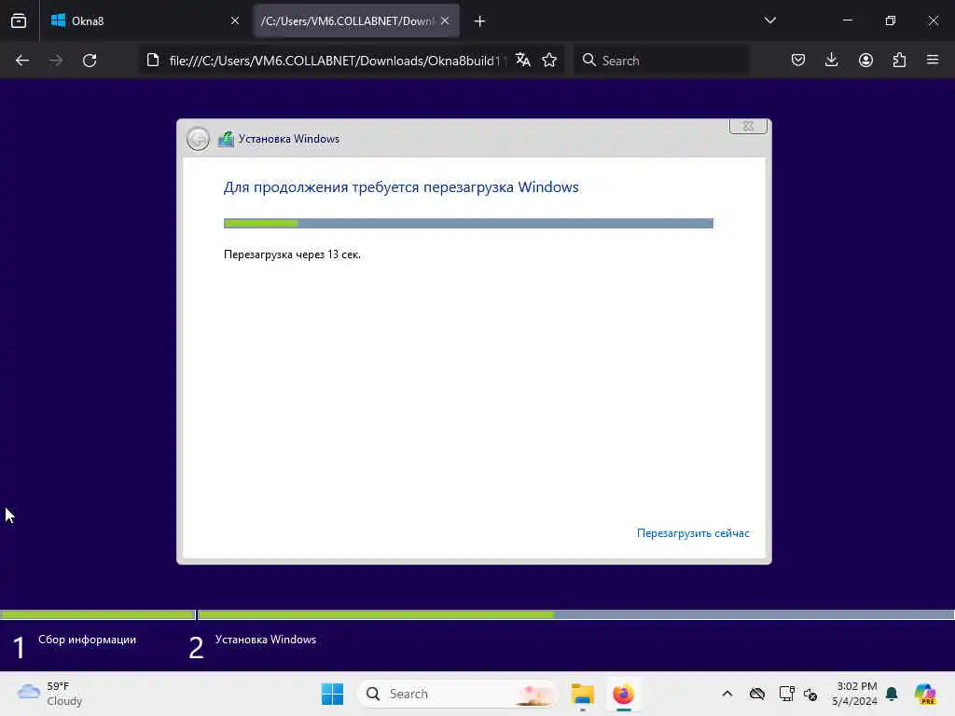Click the cloud sync tray icon
This screenshot has width=955, height=716.
point(757,694)
